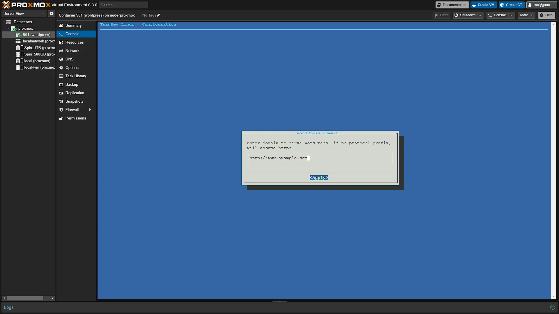The width and height of the screenshot is (559, 314).
Task: Open Documentation
Action: [x=452, y=5]
